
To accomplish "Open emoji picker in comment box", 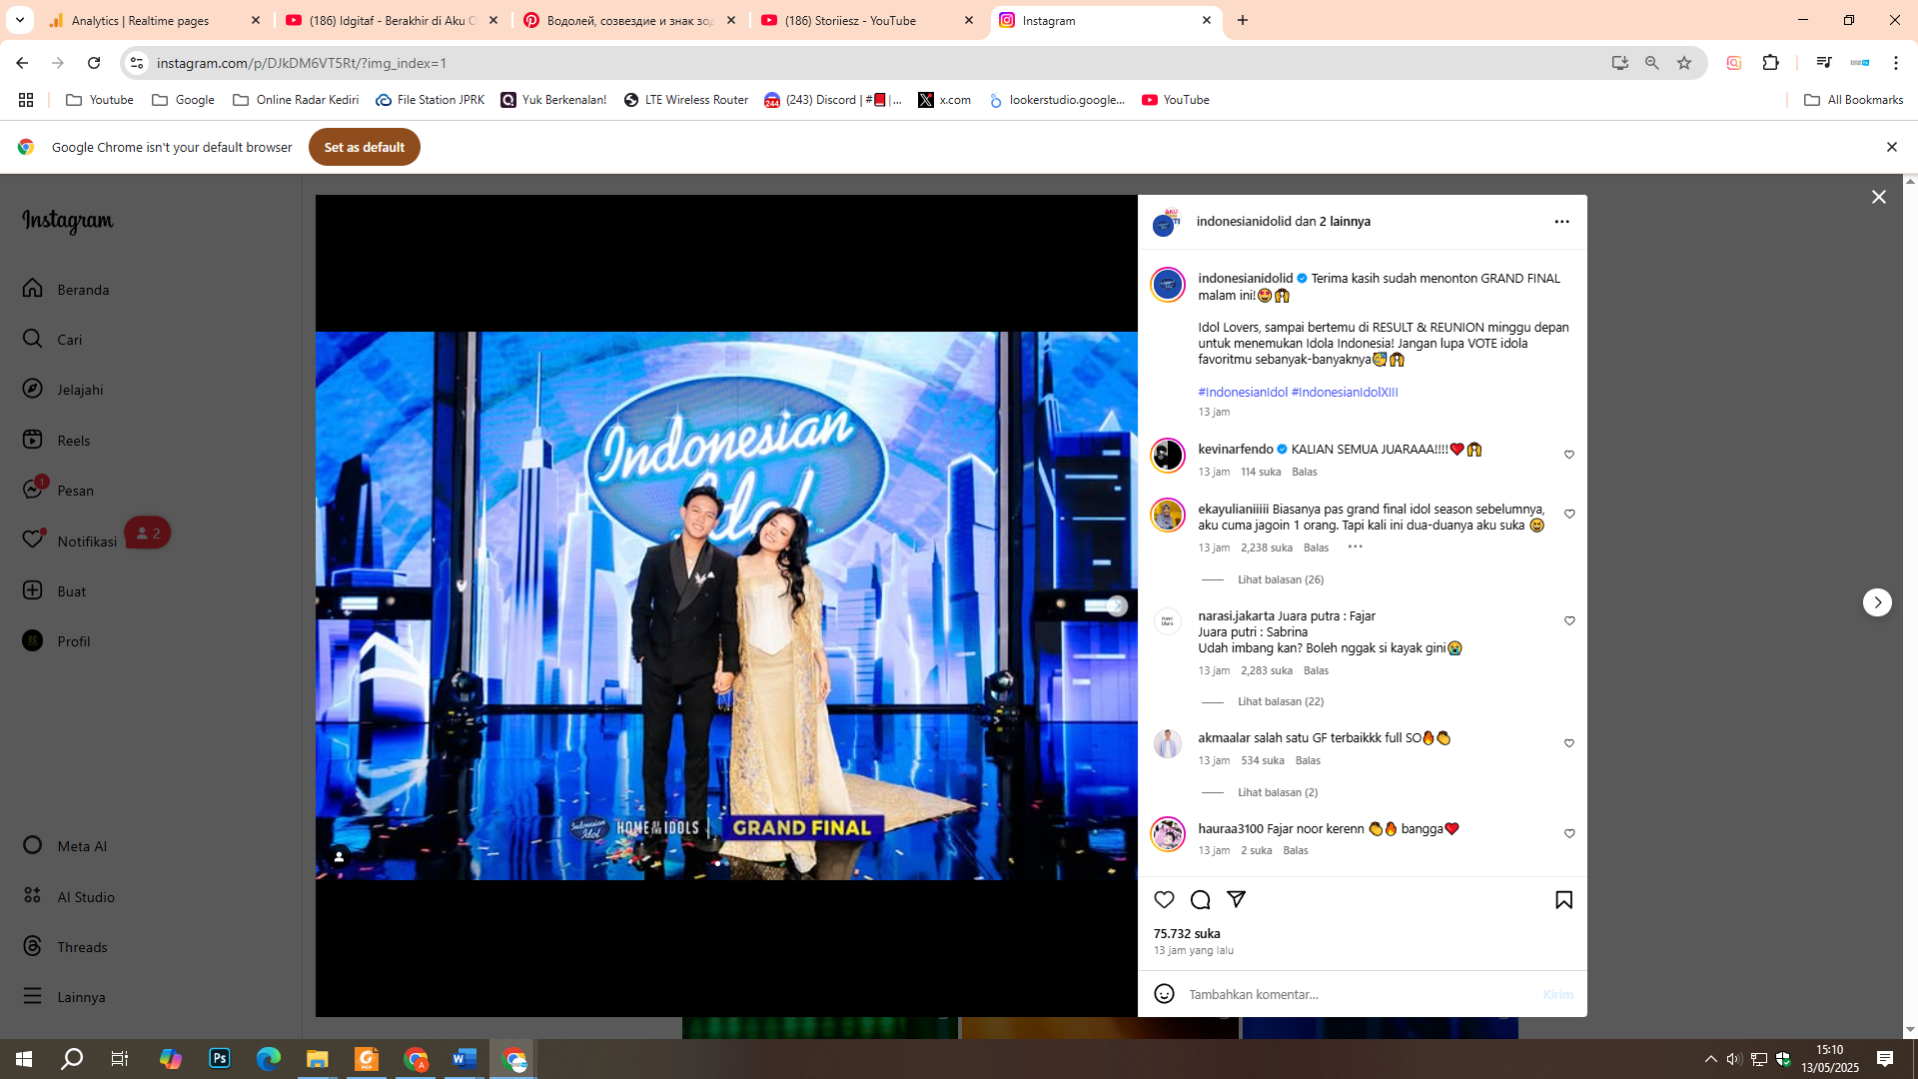I will [1164, 994].
